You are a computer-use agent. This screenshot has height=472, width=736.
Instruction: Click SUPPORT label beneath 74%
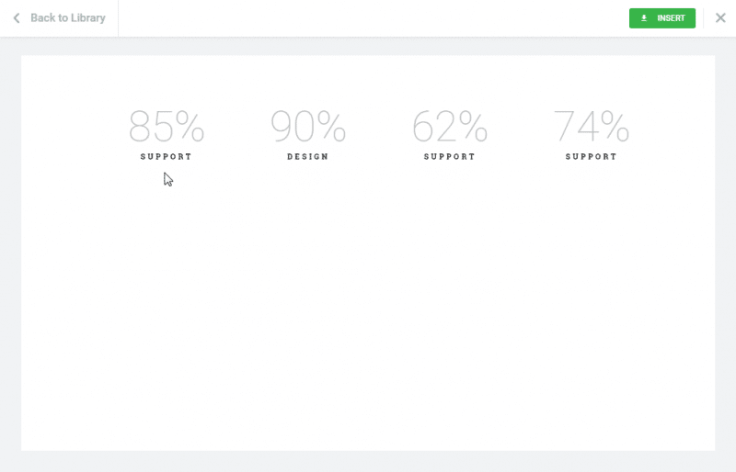tap(591, 156)
